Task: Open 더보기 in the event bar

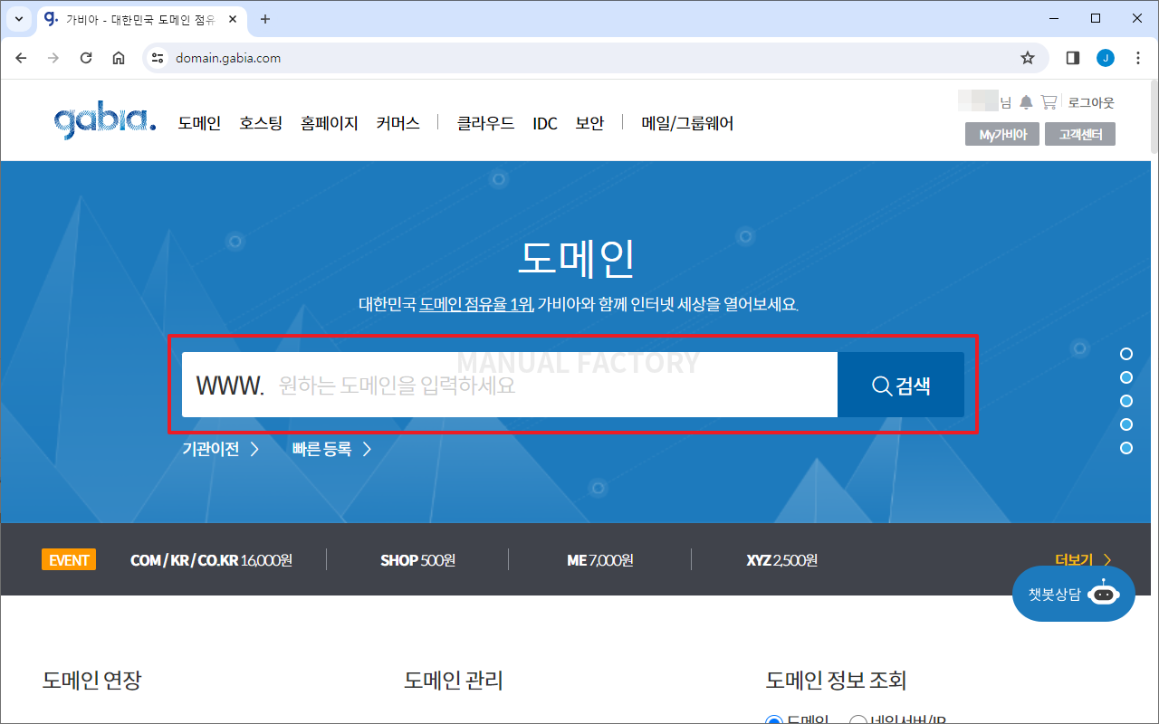Action: [x=1083, y=560]
